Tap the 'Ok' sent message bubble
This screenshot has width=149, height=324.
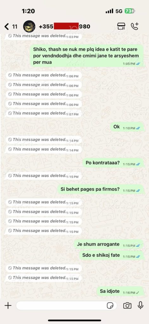coord(127,127)
